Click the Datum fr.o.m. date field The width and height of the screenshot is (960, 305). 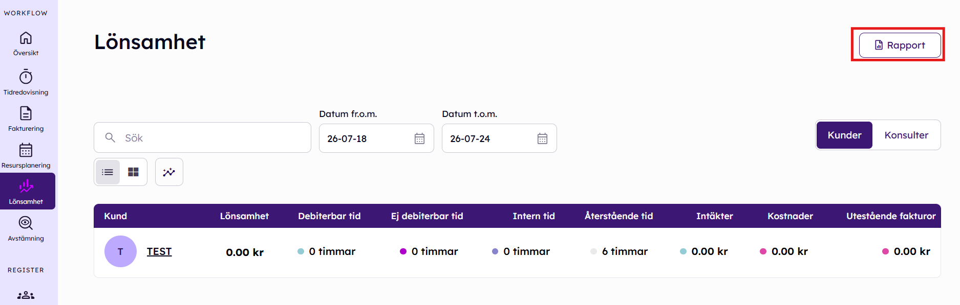pos(376,138)
